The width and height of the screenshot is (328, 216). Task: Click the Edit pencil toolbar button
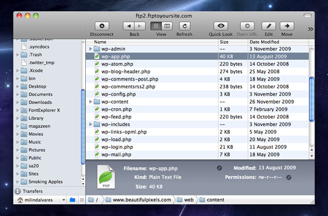coord(269,26)
